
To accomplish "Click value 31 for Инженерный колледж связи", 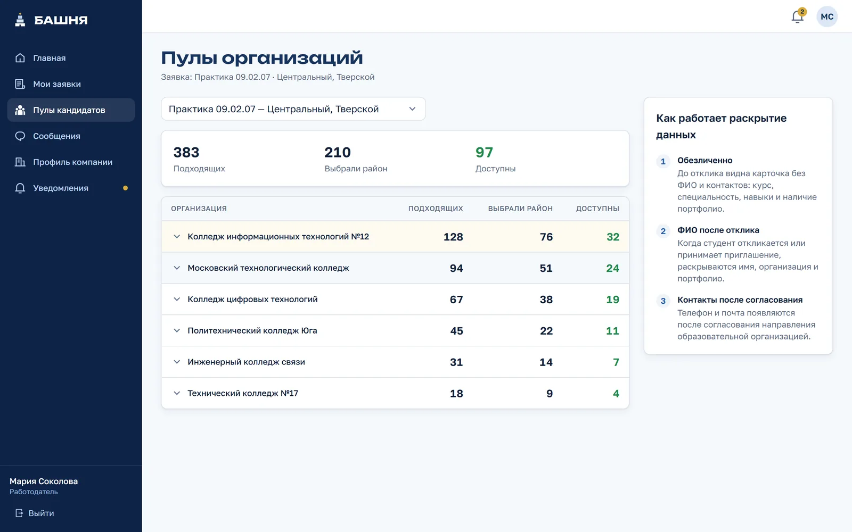I will tap(456, 363).
